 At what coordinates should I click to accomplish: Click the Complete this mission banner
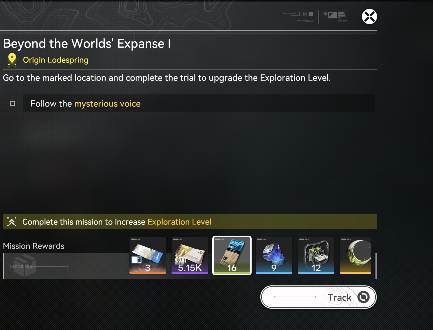pos(190,222)
